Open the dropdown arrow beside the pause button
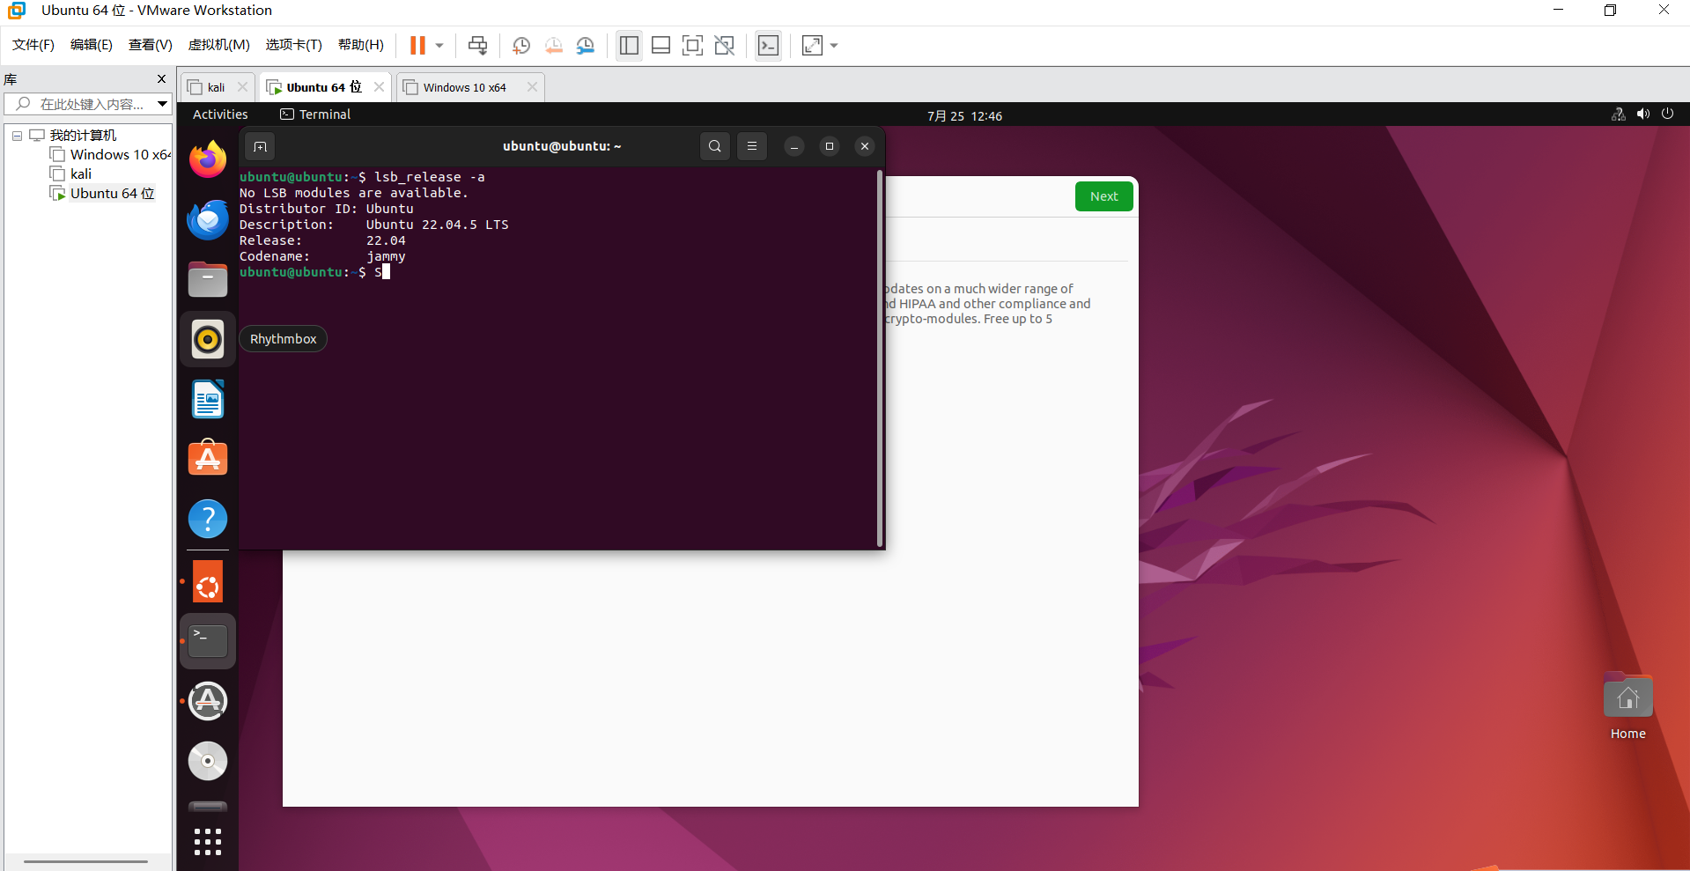 [x=439, y=46]
